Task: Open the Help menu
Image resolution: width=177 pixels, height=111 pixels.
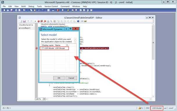Action: 85,6
